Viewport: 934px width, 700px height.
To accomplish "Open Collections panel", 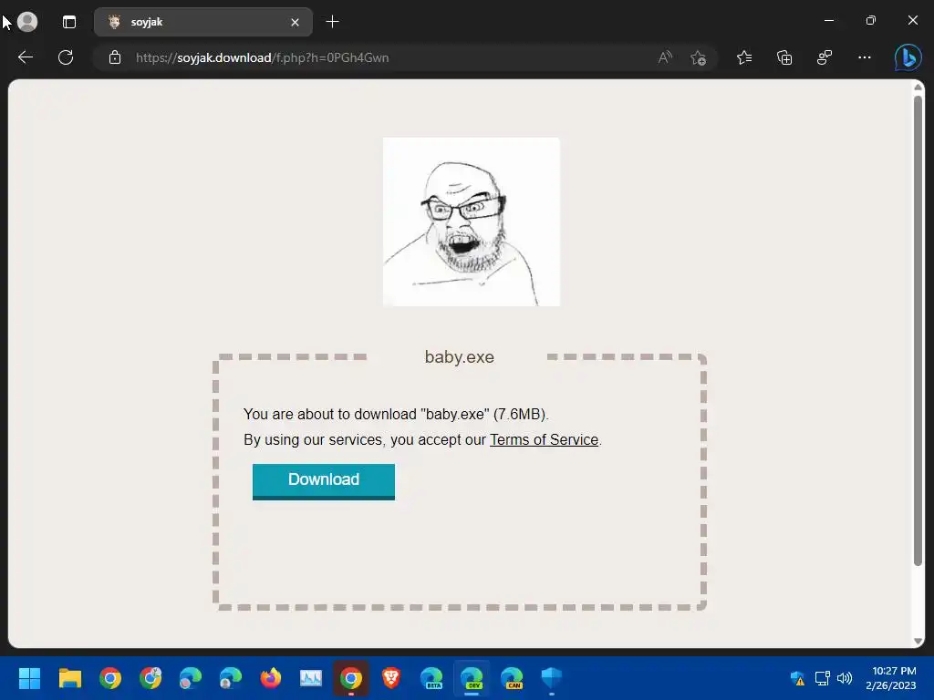I will pyautogui.click(x=784, y=57).
